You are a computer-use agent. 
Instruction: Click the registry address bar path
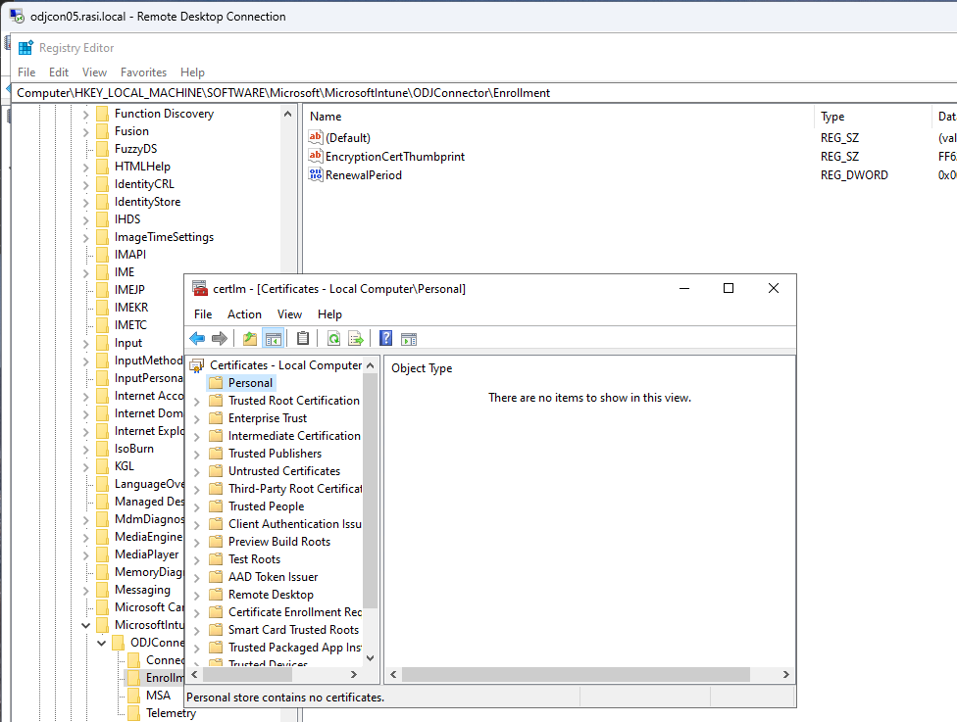pos(283,93)
